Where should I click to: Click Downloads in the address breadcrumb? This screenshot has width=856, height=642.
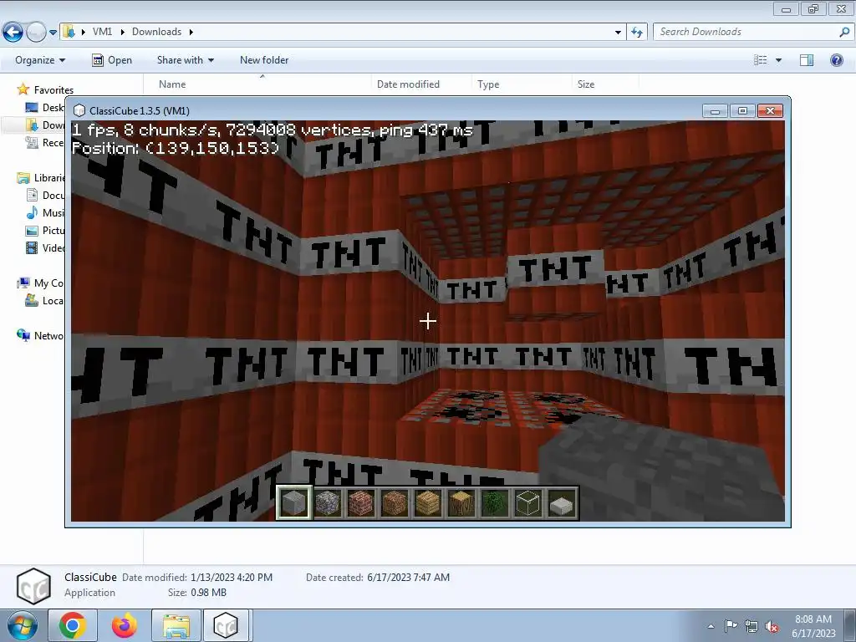[156, 32]
